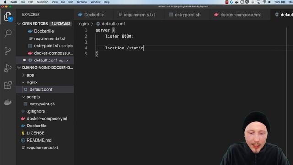Screen dimensions: 293x165
Task: Select default.conf nginx in Open Editors
Action: (x=45, y=60)
